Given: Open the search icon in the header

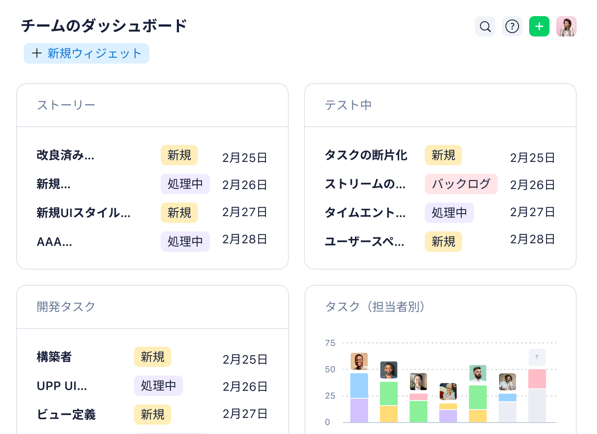Looking at the screenshot, I should pos(485,26).
